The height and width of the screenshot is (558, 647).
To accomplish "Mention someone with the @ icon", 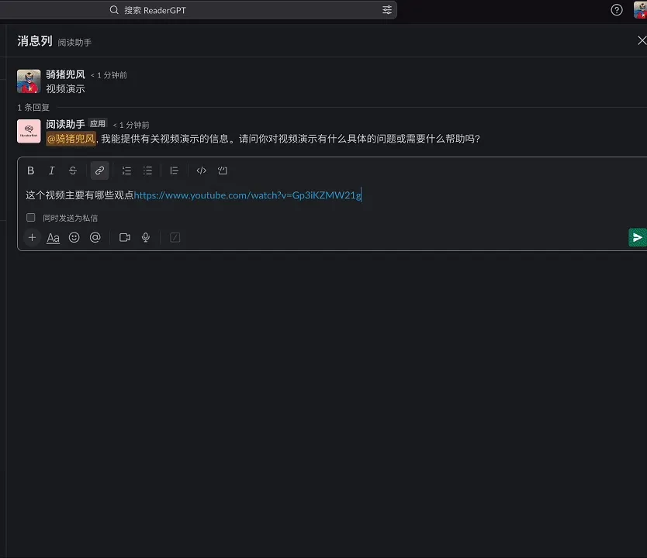I will tap(95, 237).
